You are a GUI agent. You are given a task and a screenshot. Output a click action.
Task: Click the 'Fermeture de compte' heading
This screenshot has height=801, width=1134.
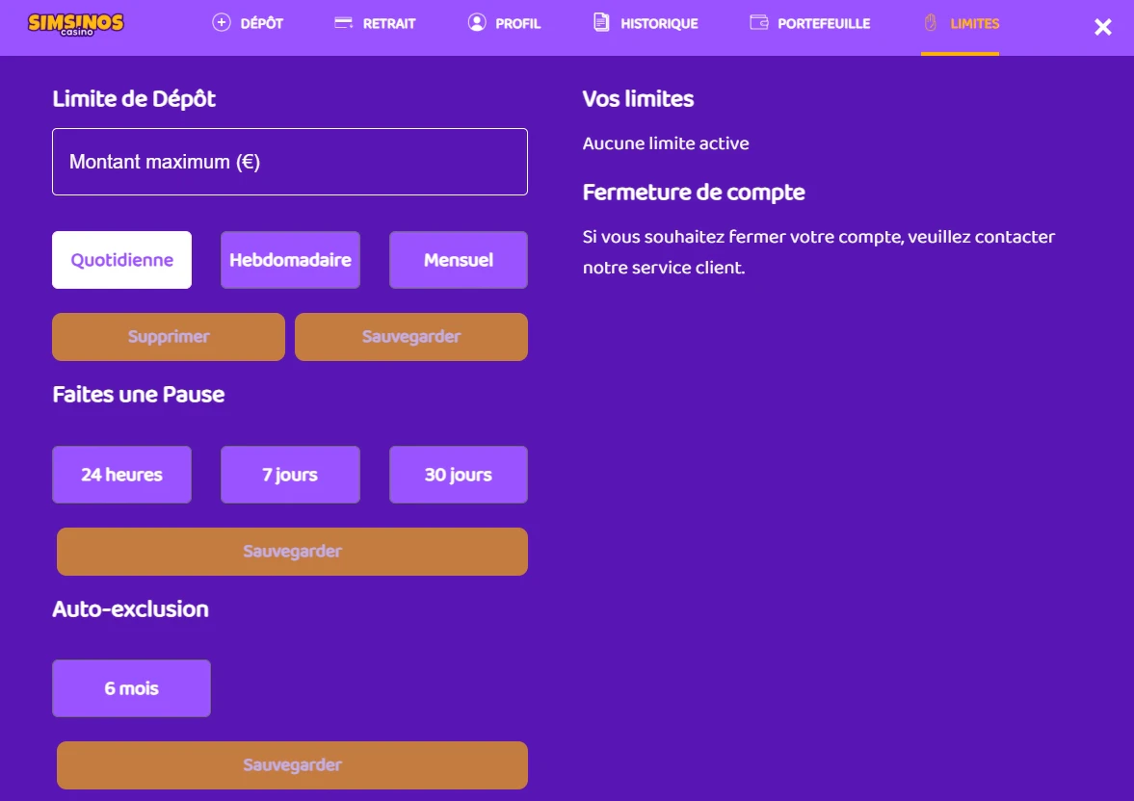pos(694,193)
